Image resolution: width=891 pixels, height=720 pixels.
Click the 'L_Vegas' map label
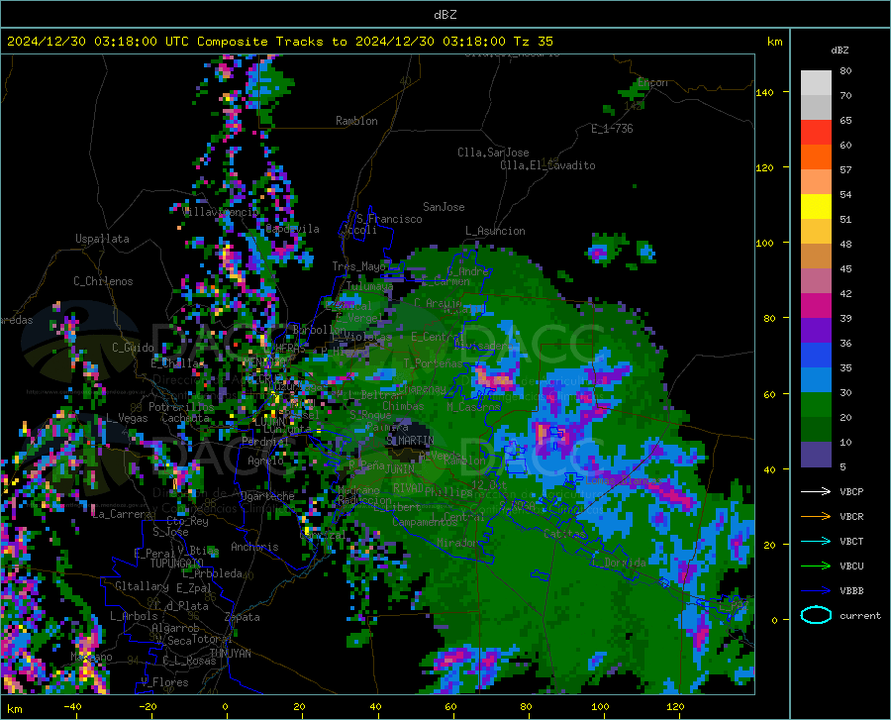click(127, 418)
